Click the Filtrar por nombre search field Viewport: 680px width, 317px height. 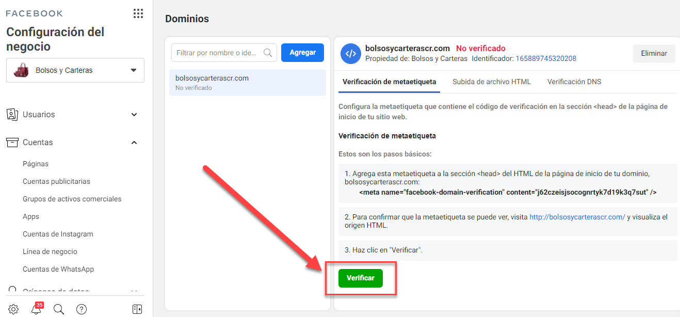[x=224, y=53]
